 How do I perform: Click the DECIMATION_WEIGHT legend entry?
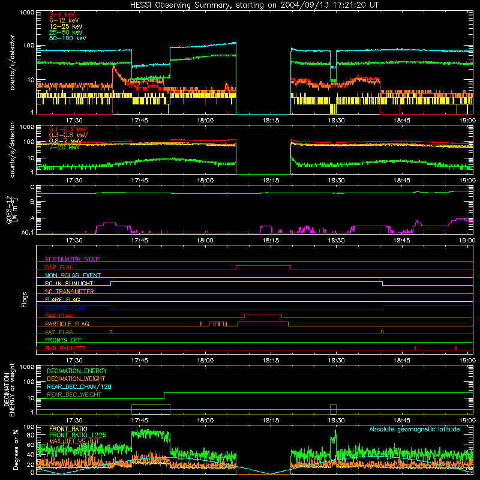click(76, 379)
